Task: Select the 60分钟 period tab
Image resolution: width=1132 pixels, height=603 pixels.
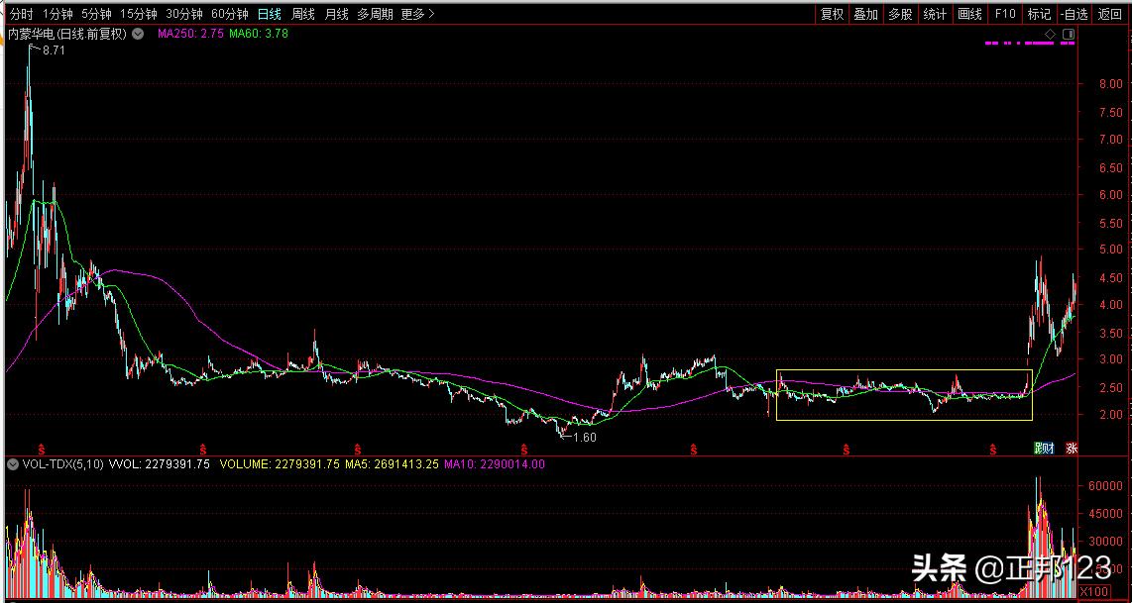Action: (x=230, y=14)
